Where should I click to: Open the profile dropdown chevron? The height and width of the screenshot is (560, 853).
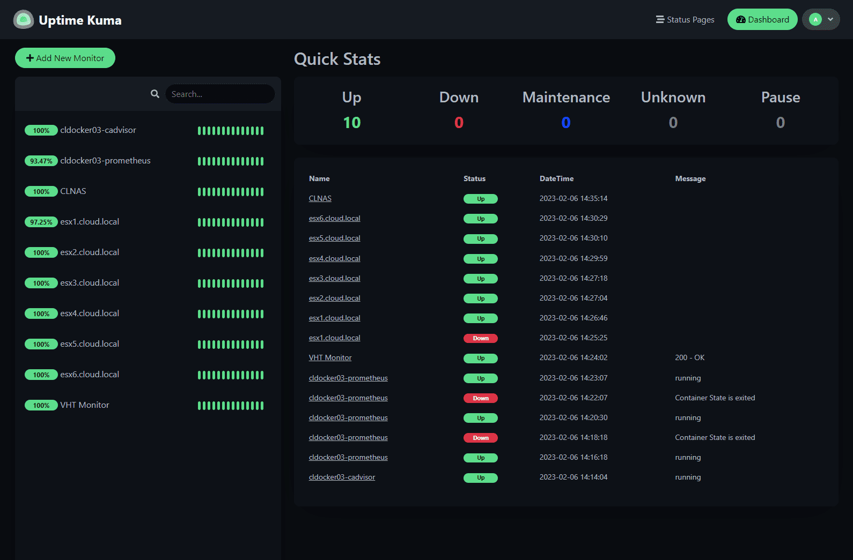(x=830, y=20)
